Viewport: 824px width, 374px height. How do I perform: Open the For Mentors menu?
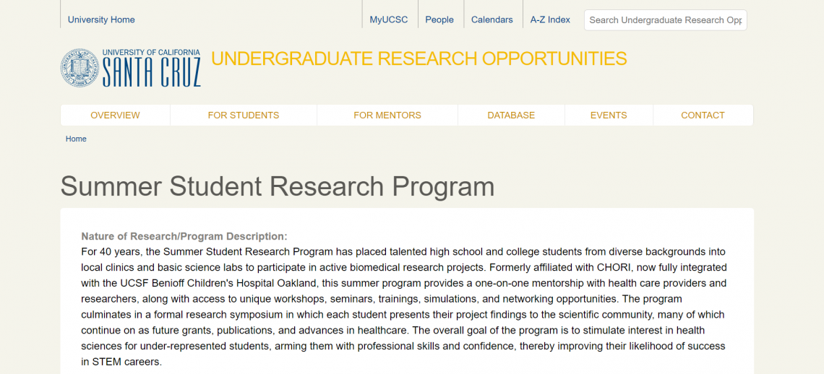(387, 115)
